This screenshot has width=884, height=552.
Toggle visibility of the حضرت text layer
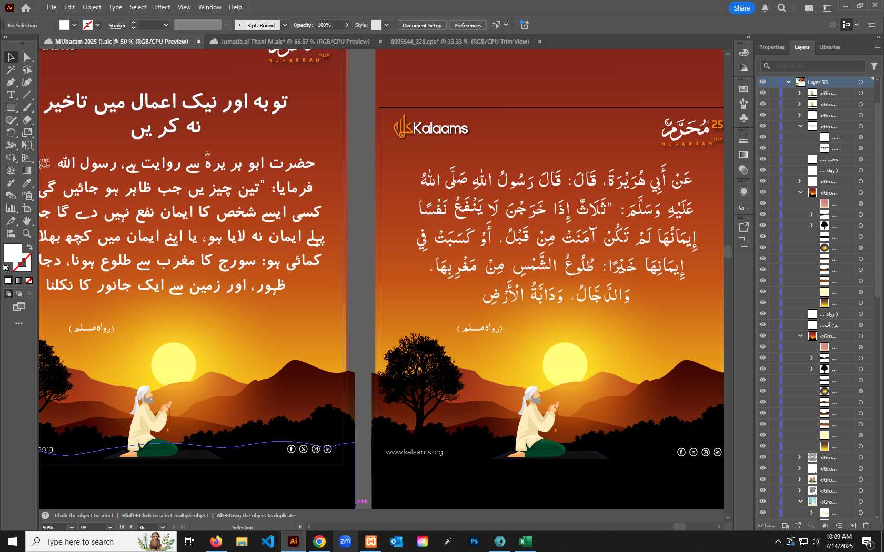pos(762,159)
